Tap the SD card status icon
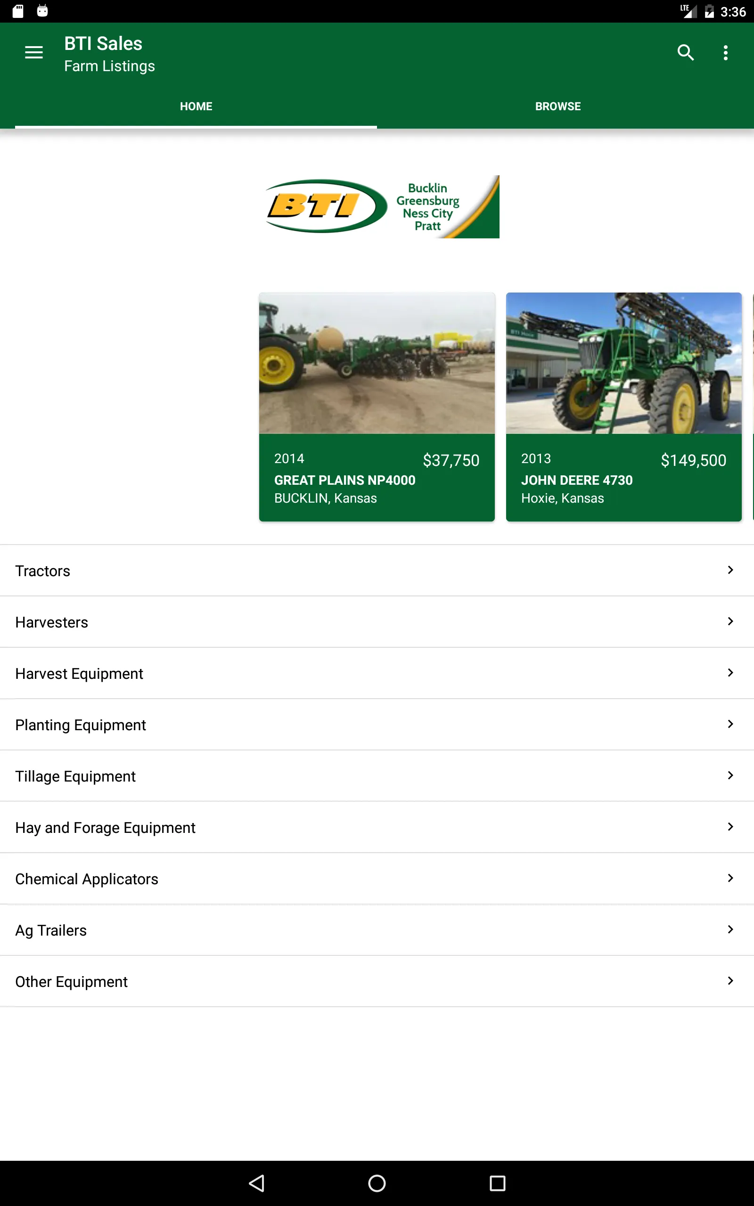754x1206 pixels. coord(18,11)
